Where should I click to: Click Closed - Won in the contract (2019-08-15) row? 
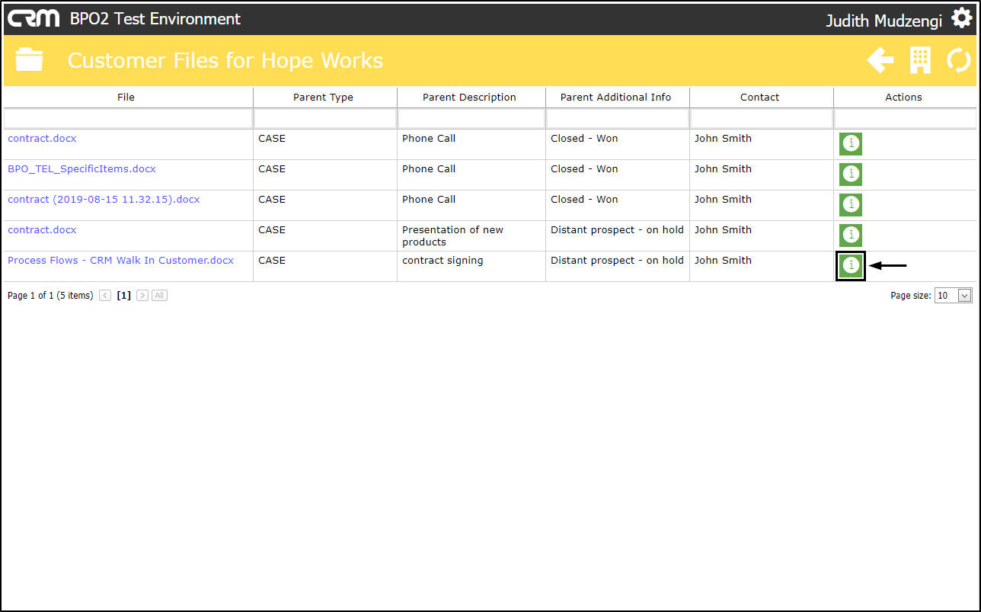coord(584,200)
